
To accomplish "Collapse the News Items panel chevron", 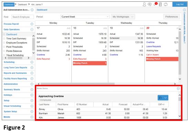I will point(178,88).
